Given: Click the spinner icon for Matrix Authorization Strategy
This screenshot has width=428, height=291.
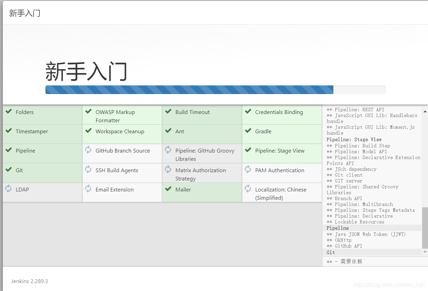Looking at the screenshot, I should 168,169.
